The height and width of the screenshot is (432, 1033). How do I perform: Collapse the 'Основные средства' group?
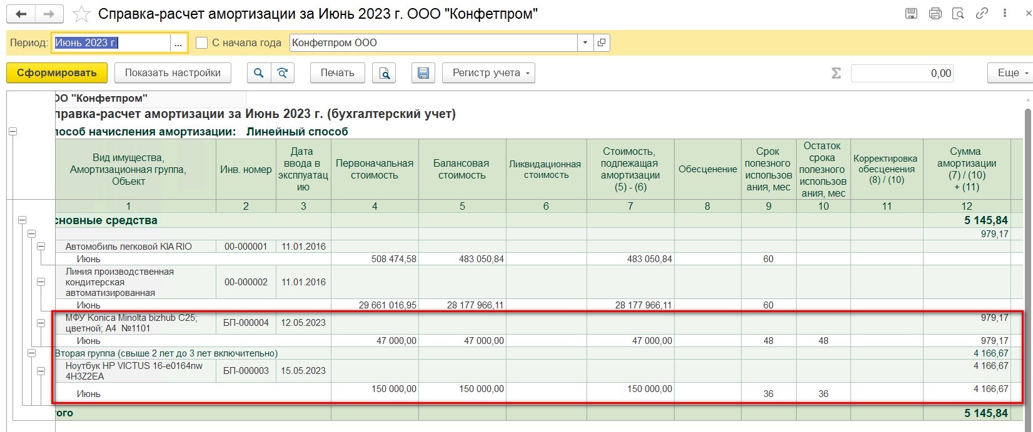point(23,220)
